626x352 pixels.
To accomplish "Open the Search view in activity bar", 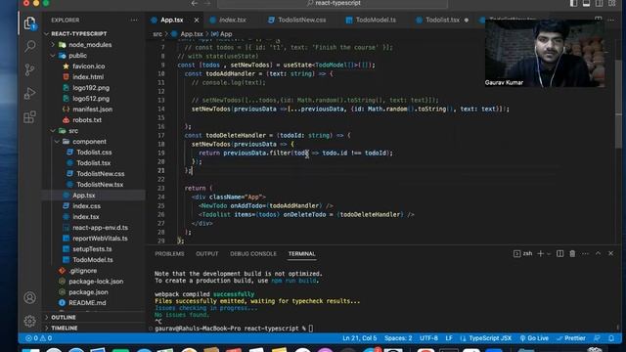I will point(29,46).
